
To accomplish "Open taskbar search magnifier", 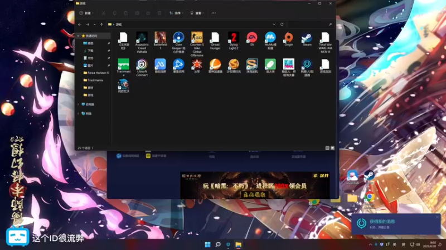I will (x=218, y=244).
